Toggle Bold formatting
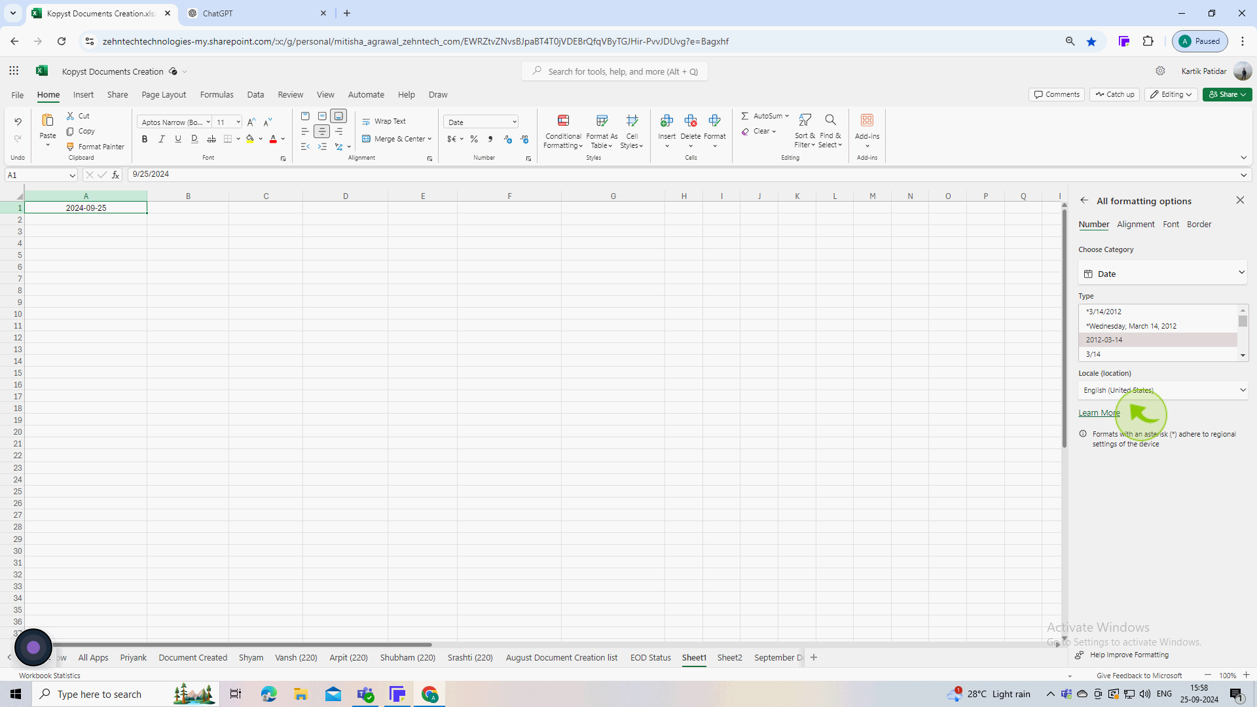 tap(145, 139)
